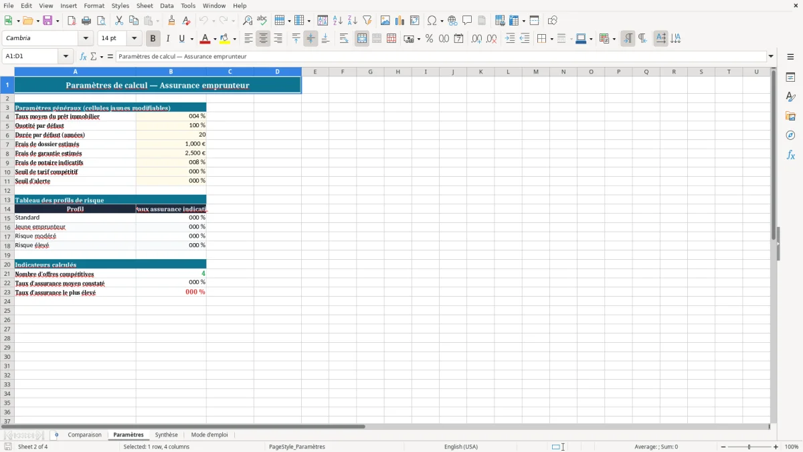Click the zoom slider handle

coord(749,447)
